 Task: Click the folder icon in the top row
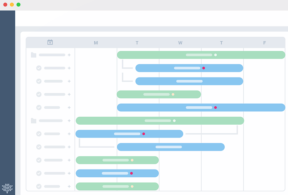click(x=33, y=55)
